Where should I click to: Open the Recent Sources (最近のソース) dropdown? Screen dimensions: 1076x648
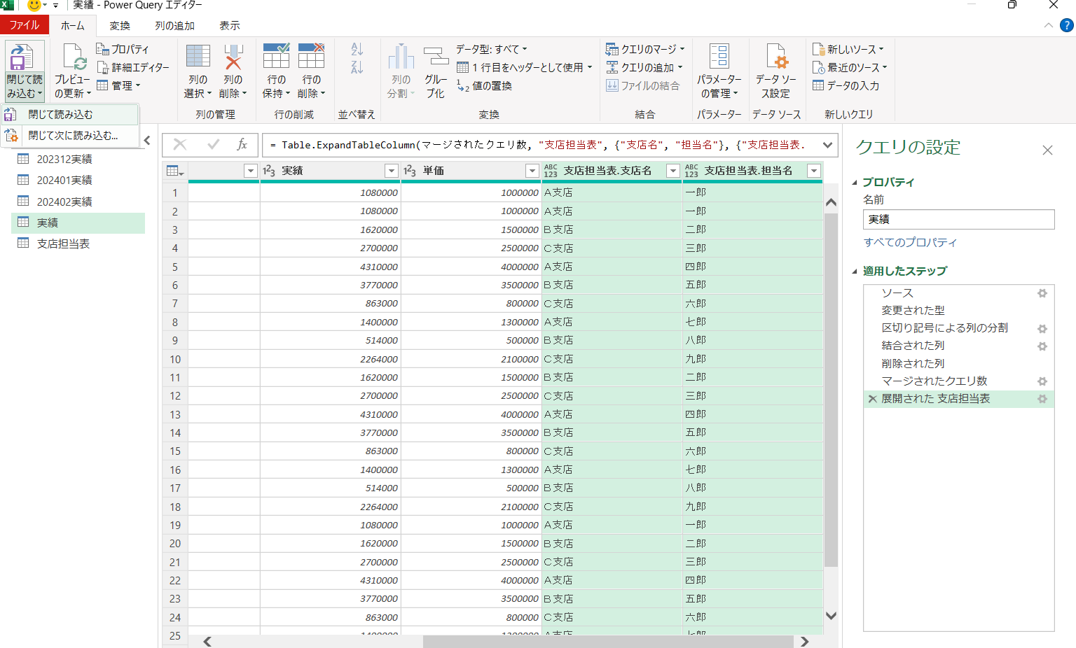(850, 67)
